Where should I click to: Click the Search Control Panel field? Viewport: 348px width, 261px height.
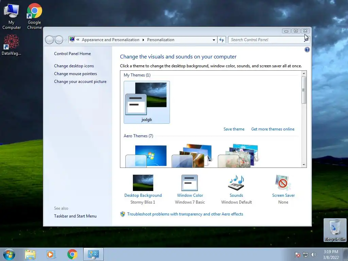[266, 40]
